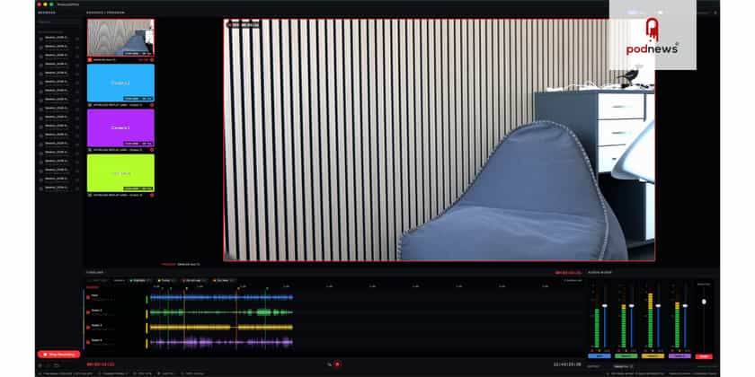This screenshot has height=377, width=755.
Task: Click the large program preview video
Action: (x=440, y=140)
